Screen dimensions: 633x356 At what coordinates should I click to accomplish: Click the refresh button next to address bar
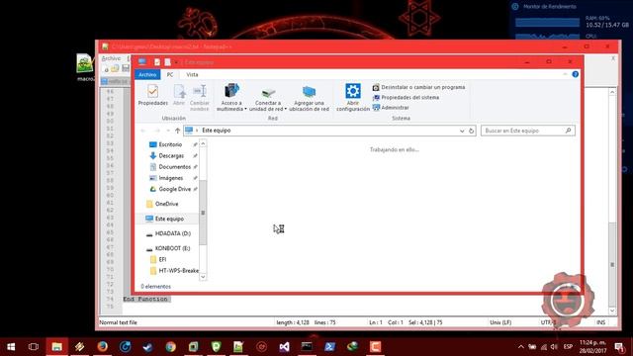point(471,131)
